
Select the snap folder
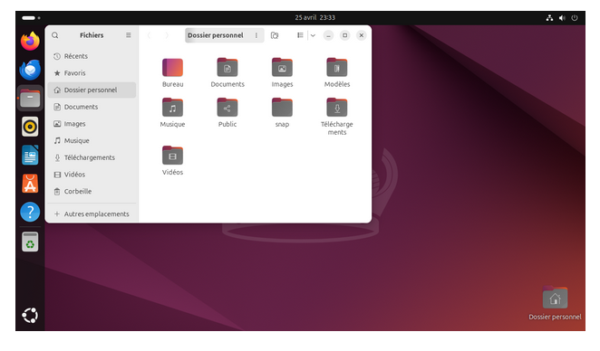282,108
